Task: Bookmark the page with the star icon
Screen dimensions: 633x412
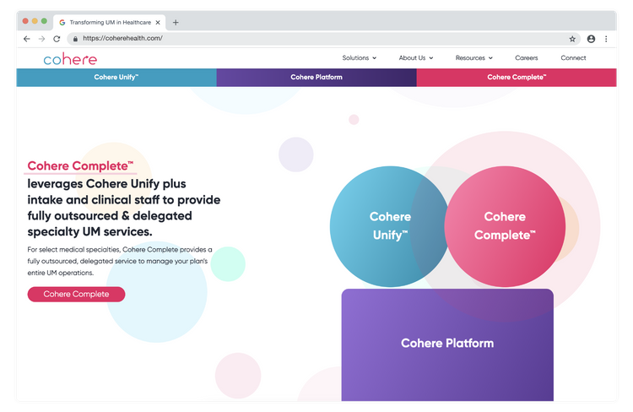Action: click(572, 39)
